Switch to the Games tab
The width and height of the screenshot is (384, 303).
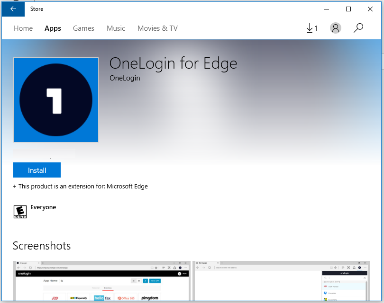coord(83,28)
